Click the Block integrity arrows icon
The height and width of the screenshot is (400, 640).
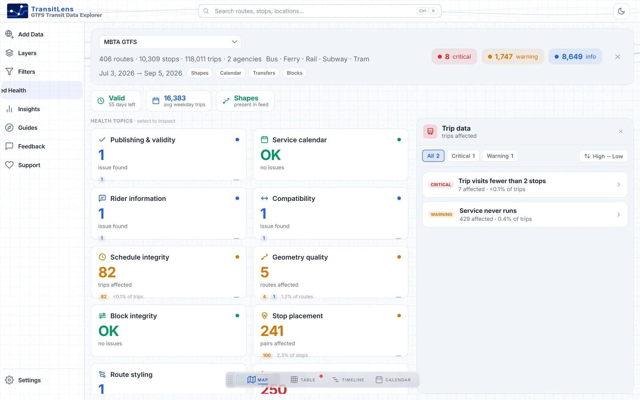pyautogui.click(x=102, y=316)
